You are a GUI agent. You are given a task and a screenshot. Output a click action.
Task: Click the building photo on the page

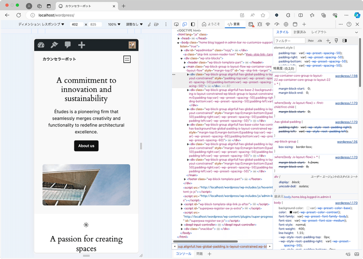pyautogui.click(x=86, y=185)
